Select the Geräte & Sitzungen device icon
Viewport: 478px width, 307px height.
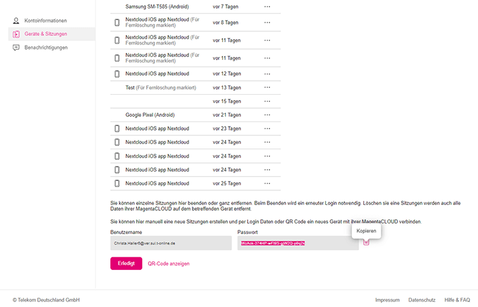pos(16,34)
